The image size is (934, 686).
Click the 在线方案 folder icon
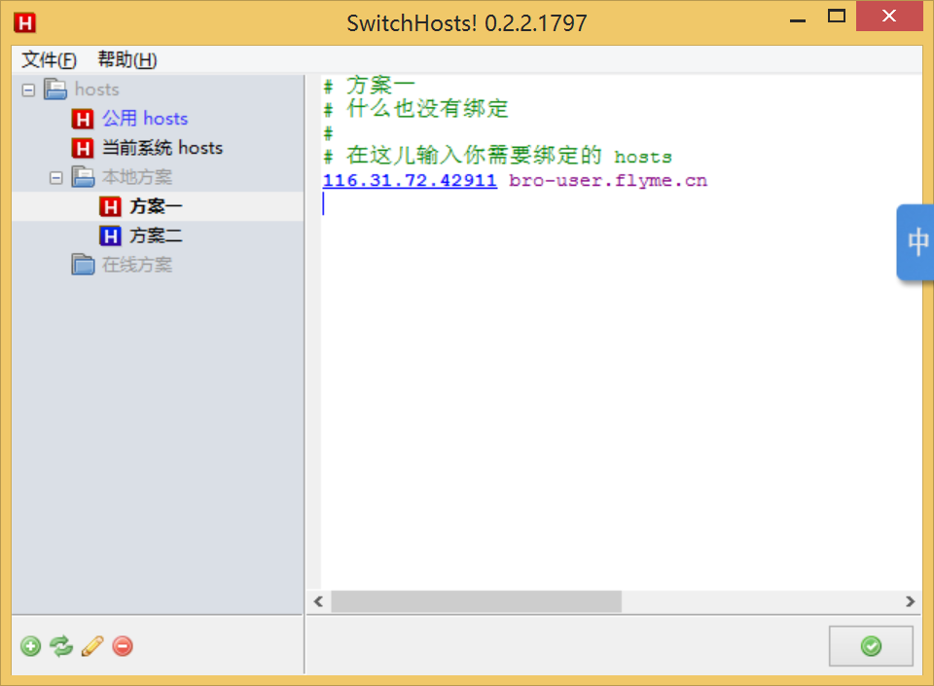(83, 265)
